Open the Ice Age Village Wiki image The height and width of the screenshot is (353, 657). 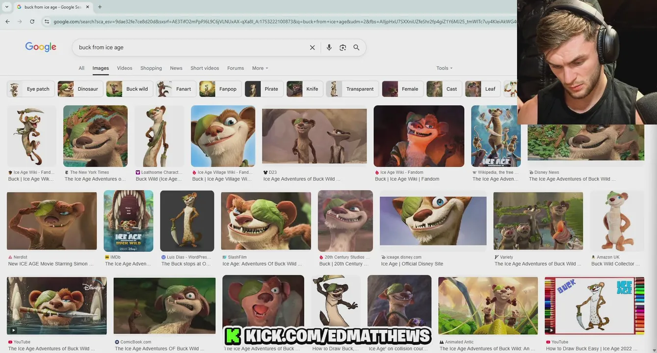pyautogui.click(x=223, y=136)
